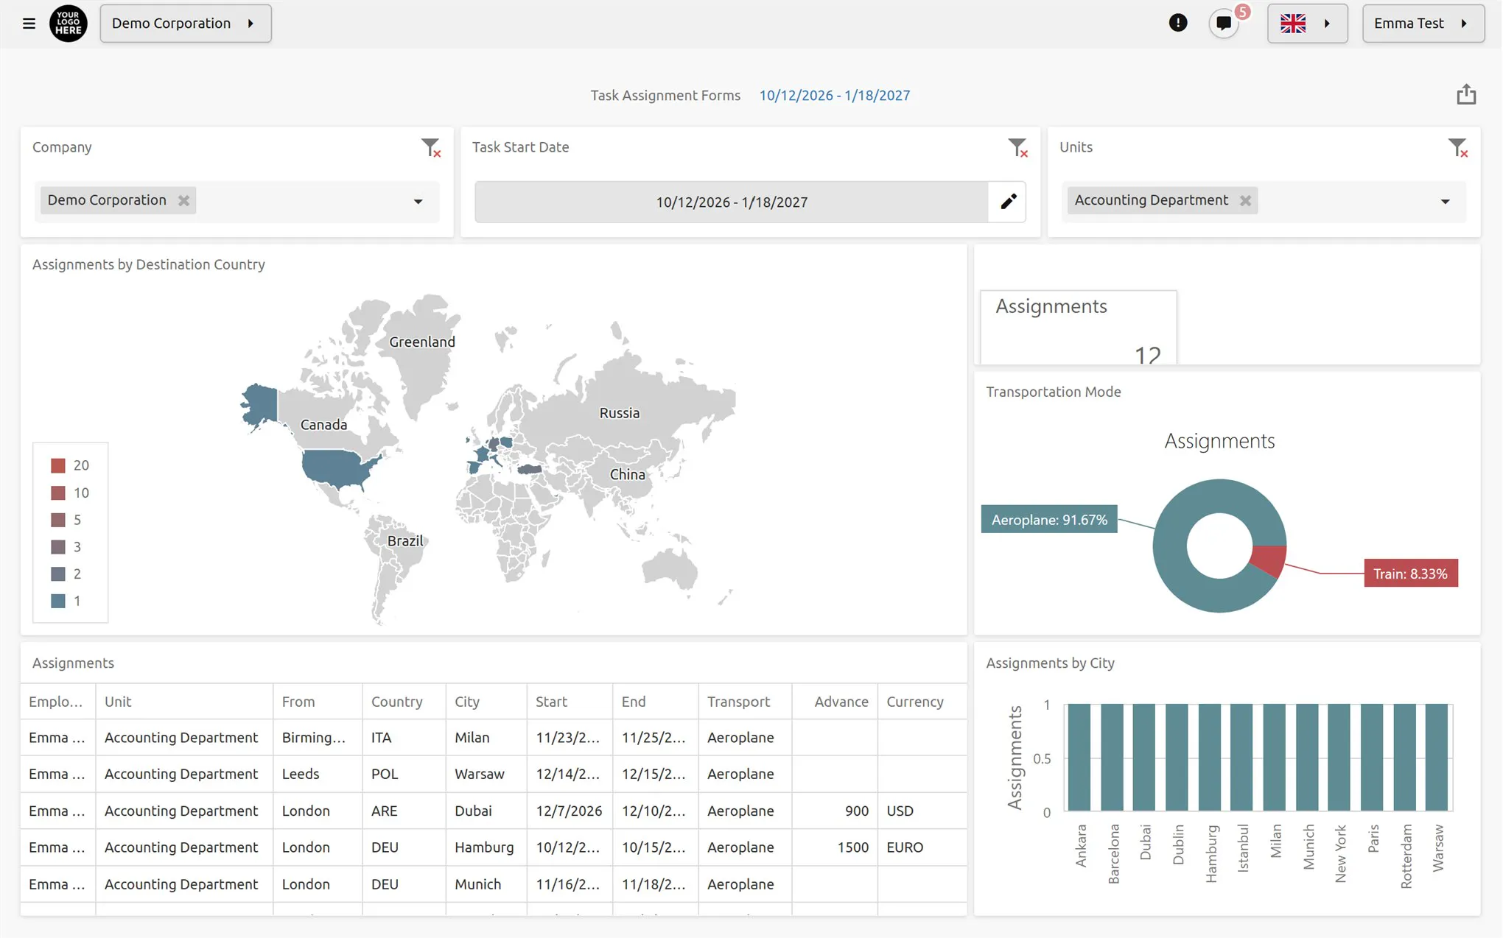
Task: Clear the Company filter
Action: click(430, 147)
